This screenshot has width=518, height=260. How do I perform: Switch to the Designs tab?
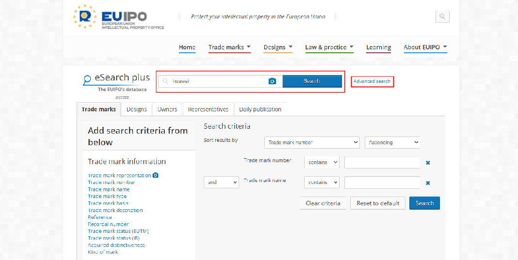[x=136, y=109]
